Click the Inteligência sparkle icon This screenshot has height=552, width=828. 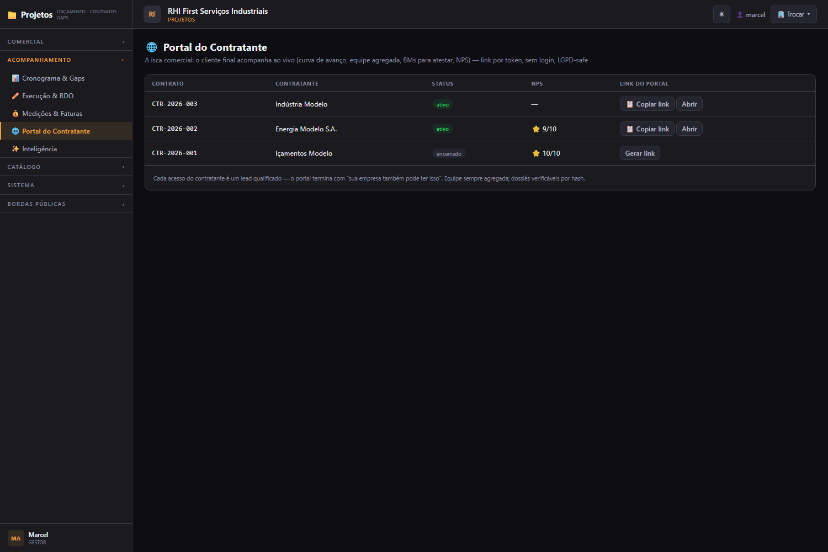click(15, 149)
